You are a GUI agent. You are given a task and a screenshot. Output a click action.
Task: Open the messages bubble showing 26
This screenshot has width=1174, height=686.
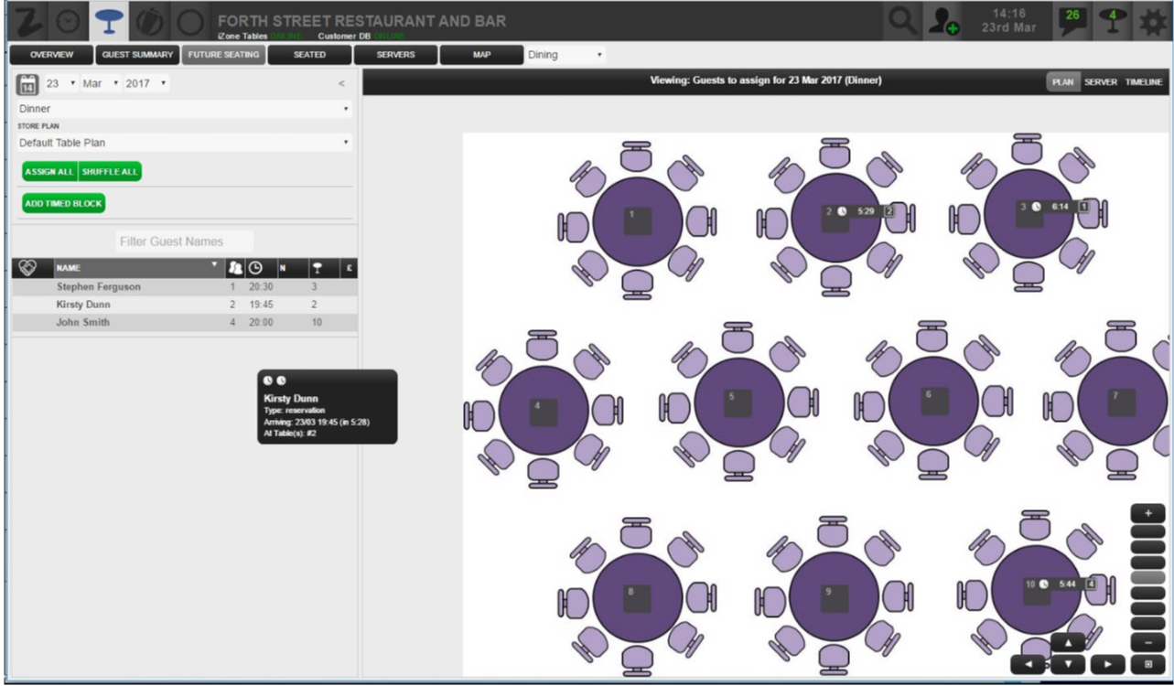pos(1072,21)
